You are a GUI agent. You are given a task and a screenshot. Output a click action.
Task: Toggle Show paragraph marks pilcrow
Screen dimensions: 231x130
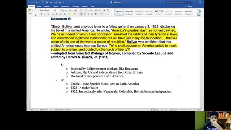point(108,10)
